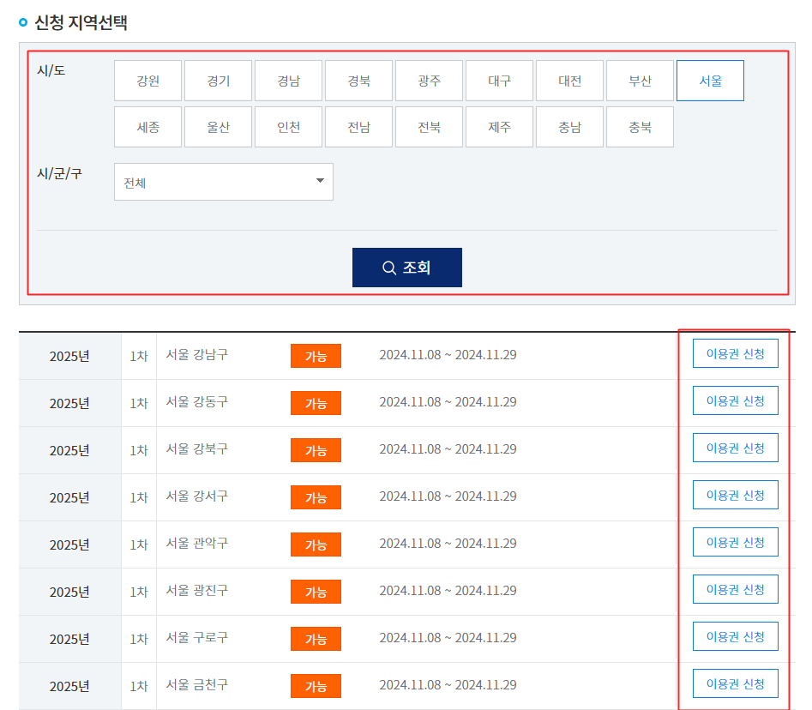This screenshot has width=812, height=710.
Task: Click the dropdown arrow next to 전체
Action: (x=318, y=182)
